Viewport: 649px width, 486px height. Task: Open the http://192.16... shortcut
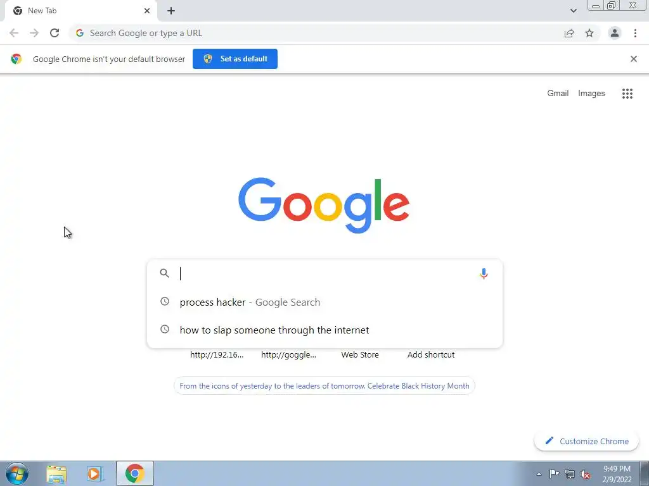click(x=217, y=354)
